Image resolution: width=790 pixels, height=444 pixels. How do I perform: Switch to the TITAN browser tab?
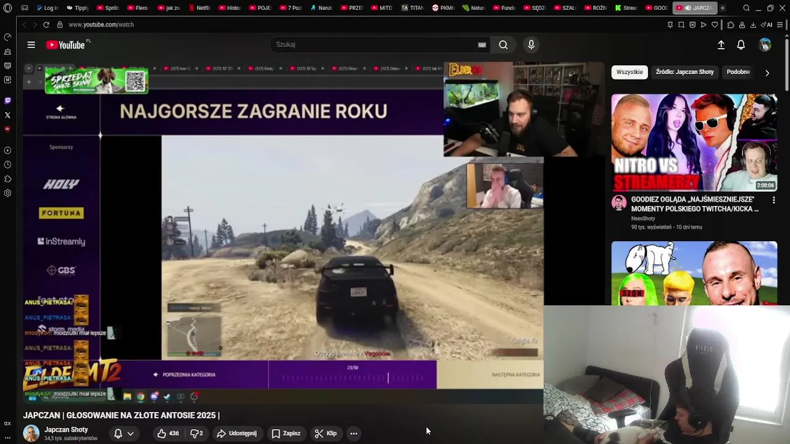point(412,8)
